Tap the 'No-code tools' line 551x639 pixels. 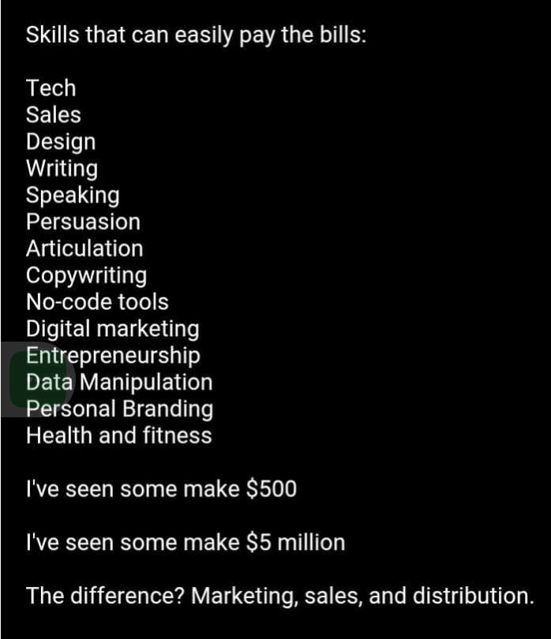pos(97,302)
